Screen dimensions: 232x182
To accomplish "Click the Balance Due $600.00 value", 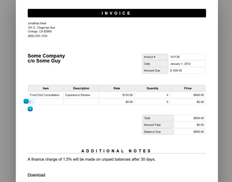I will 190,132.
